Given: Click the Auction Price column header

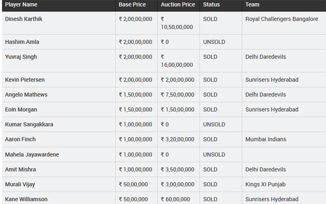Looking at the screenshot, I should [178, 4].
